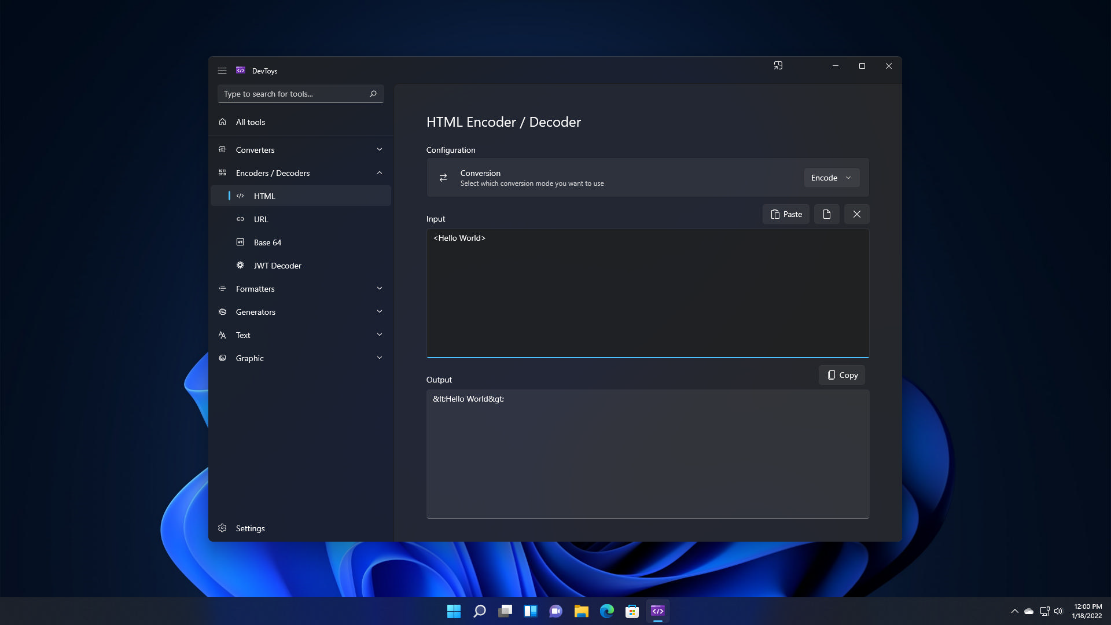The image size is (1111, 625).
Task: Toggle the Conversion direction swap icon
Action: [444, 177]
